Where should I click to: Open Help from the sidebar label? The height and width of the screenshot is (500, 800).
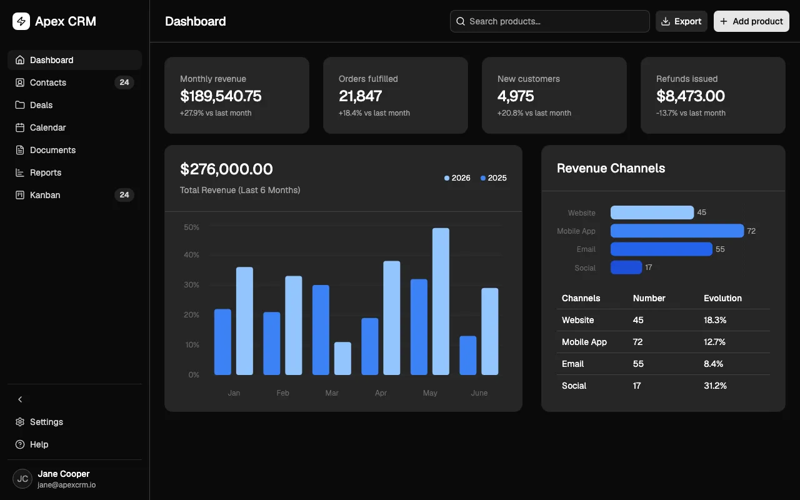(39, 444)
